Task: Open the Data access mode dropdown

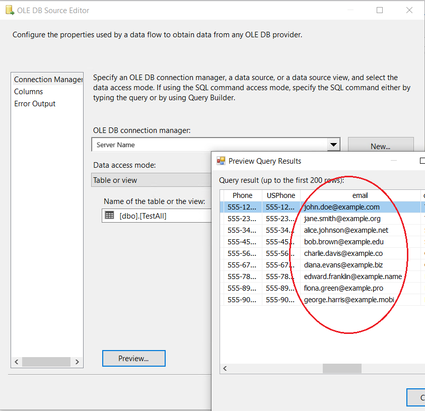Action: tap(151, 180)
